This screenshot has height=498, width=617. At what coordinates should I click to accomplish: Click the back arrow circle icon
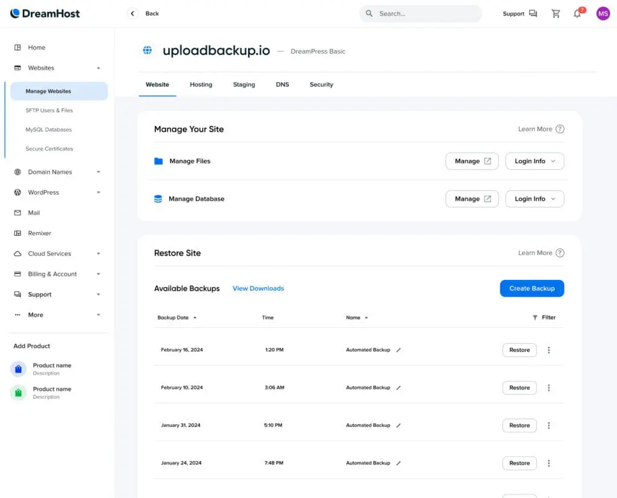(133, 13)
